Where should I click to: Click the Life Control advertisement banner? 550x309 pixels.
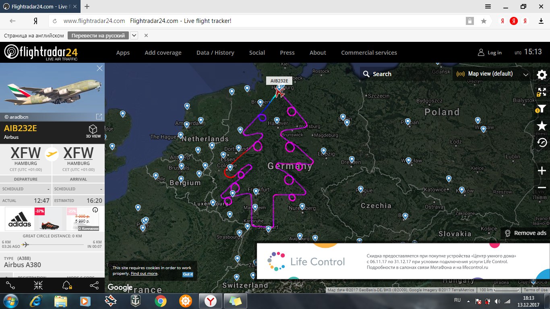pos(403,260)
